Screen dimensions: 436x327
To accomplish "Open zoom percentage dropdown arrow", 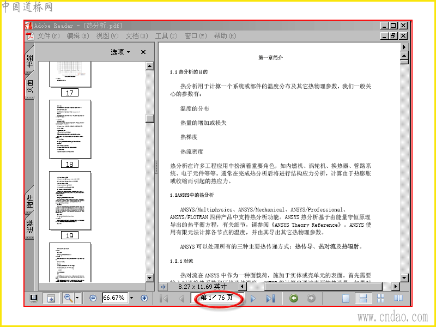I will tap(131, 298).
